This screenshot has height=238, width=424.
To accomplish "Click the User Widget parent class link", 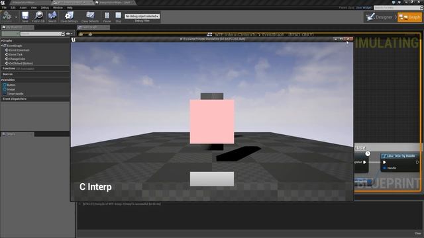I will coord(364,7).
